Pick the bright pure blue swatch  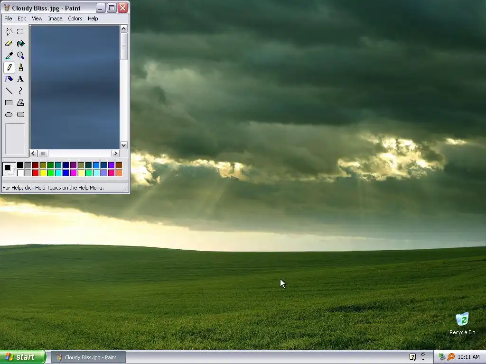coord(65,173)
